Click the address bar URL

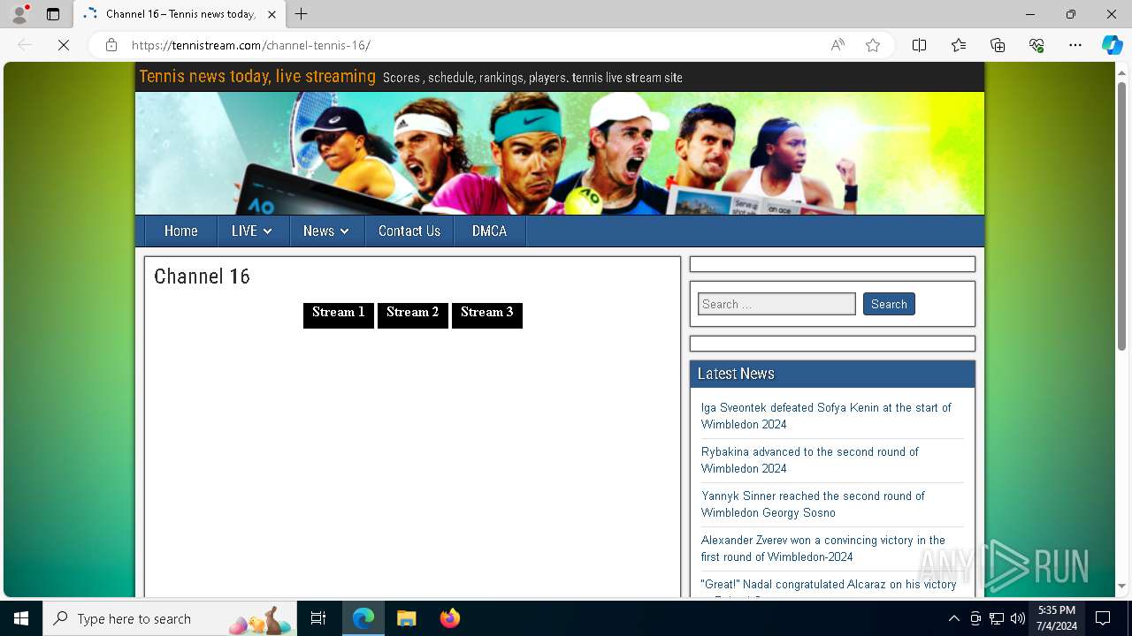[x=250, y=45]
